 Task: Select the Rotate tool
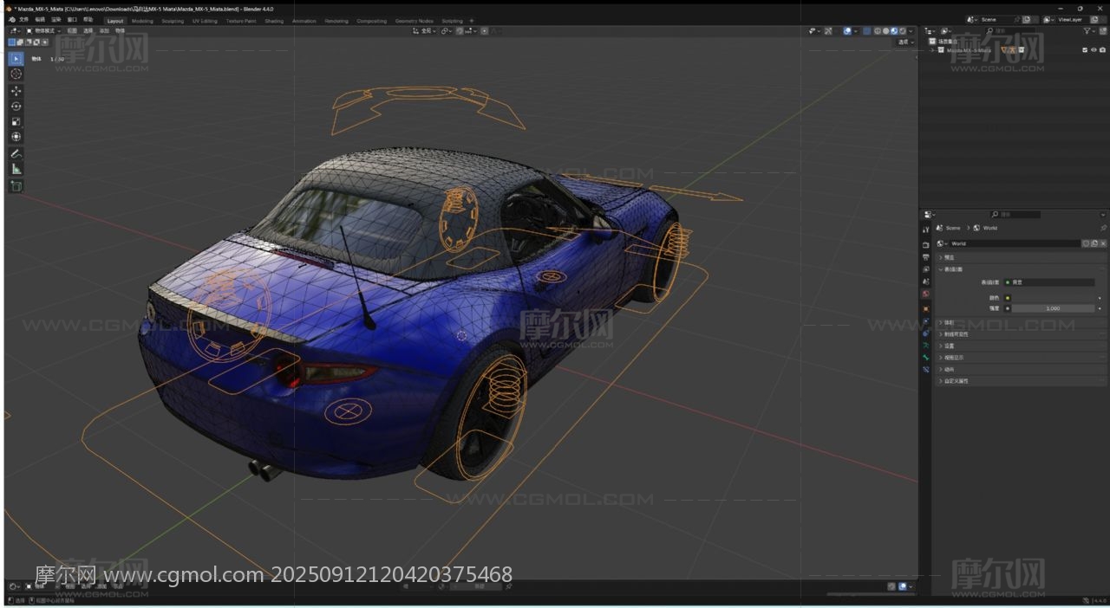(16, 107)
